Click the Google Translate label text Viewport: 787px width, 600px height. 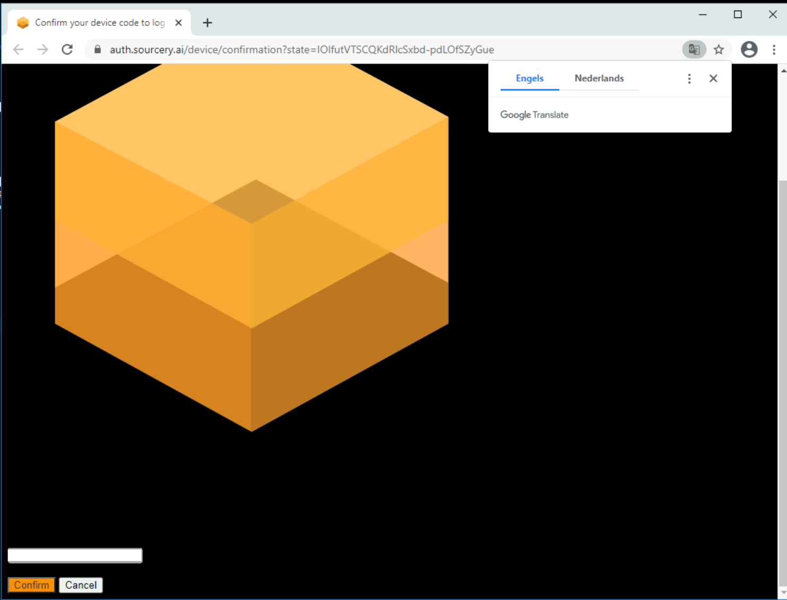point(534,115)
